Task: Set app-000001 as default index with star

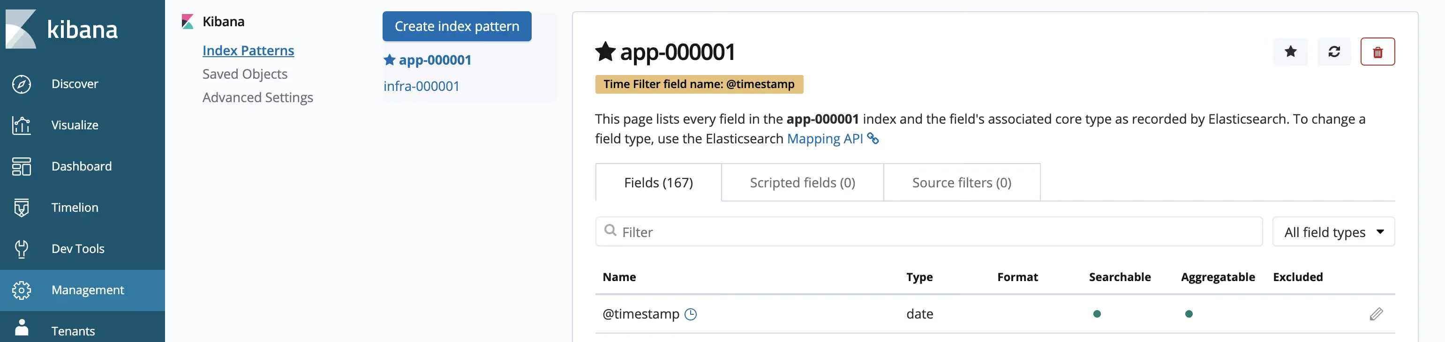Action: click(x=1290, y=52)
